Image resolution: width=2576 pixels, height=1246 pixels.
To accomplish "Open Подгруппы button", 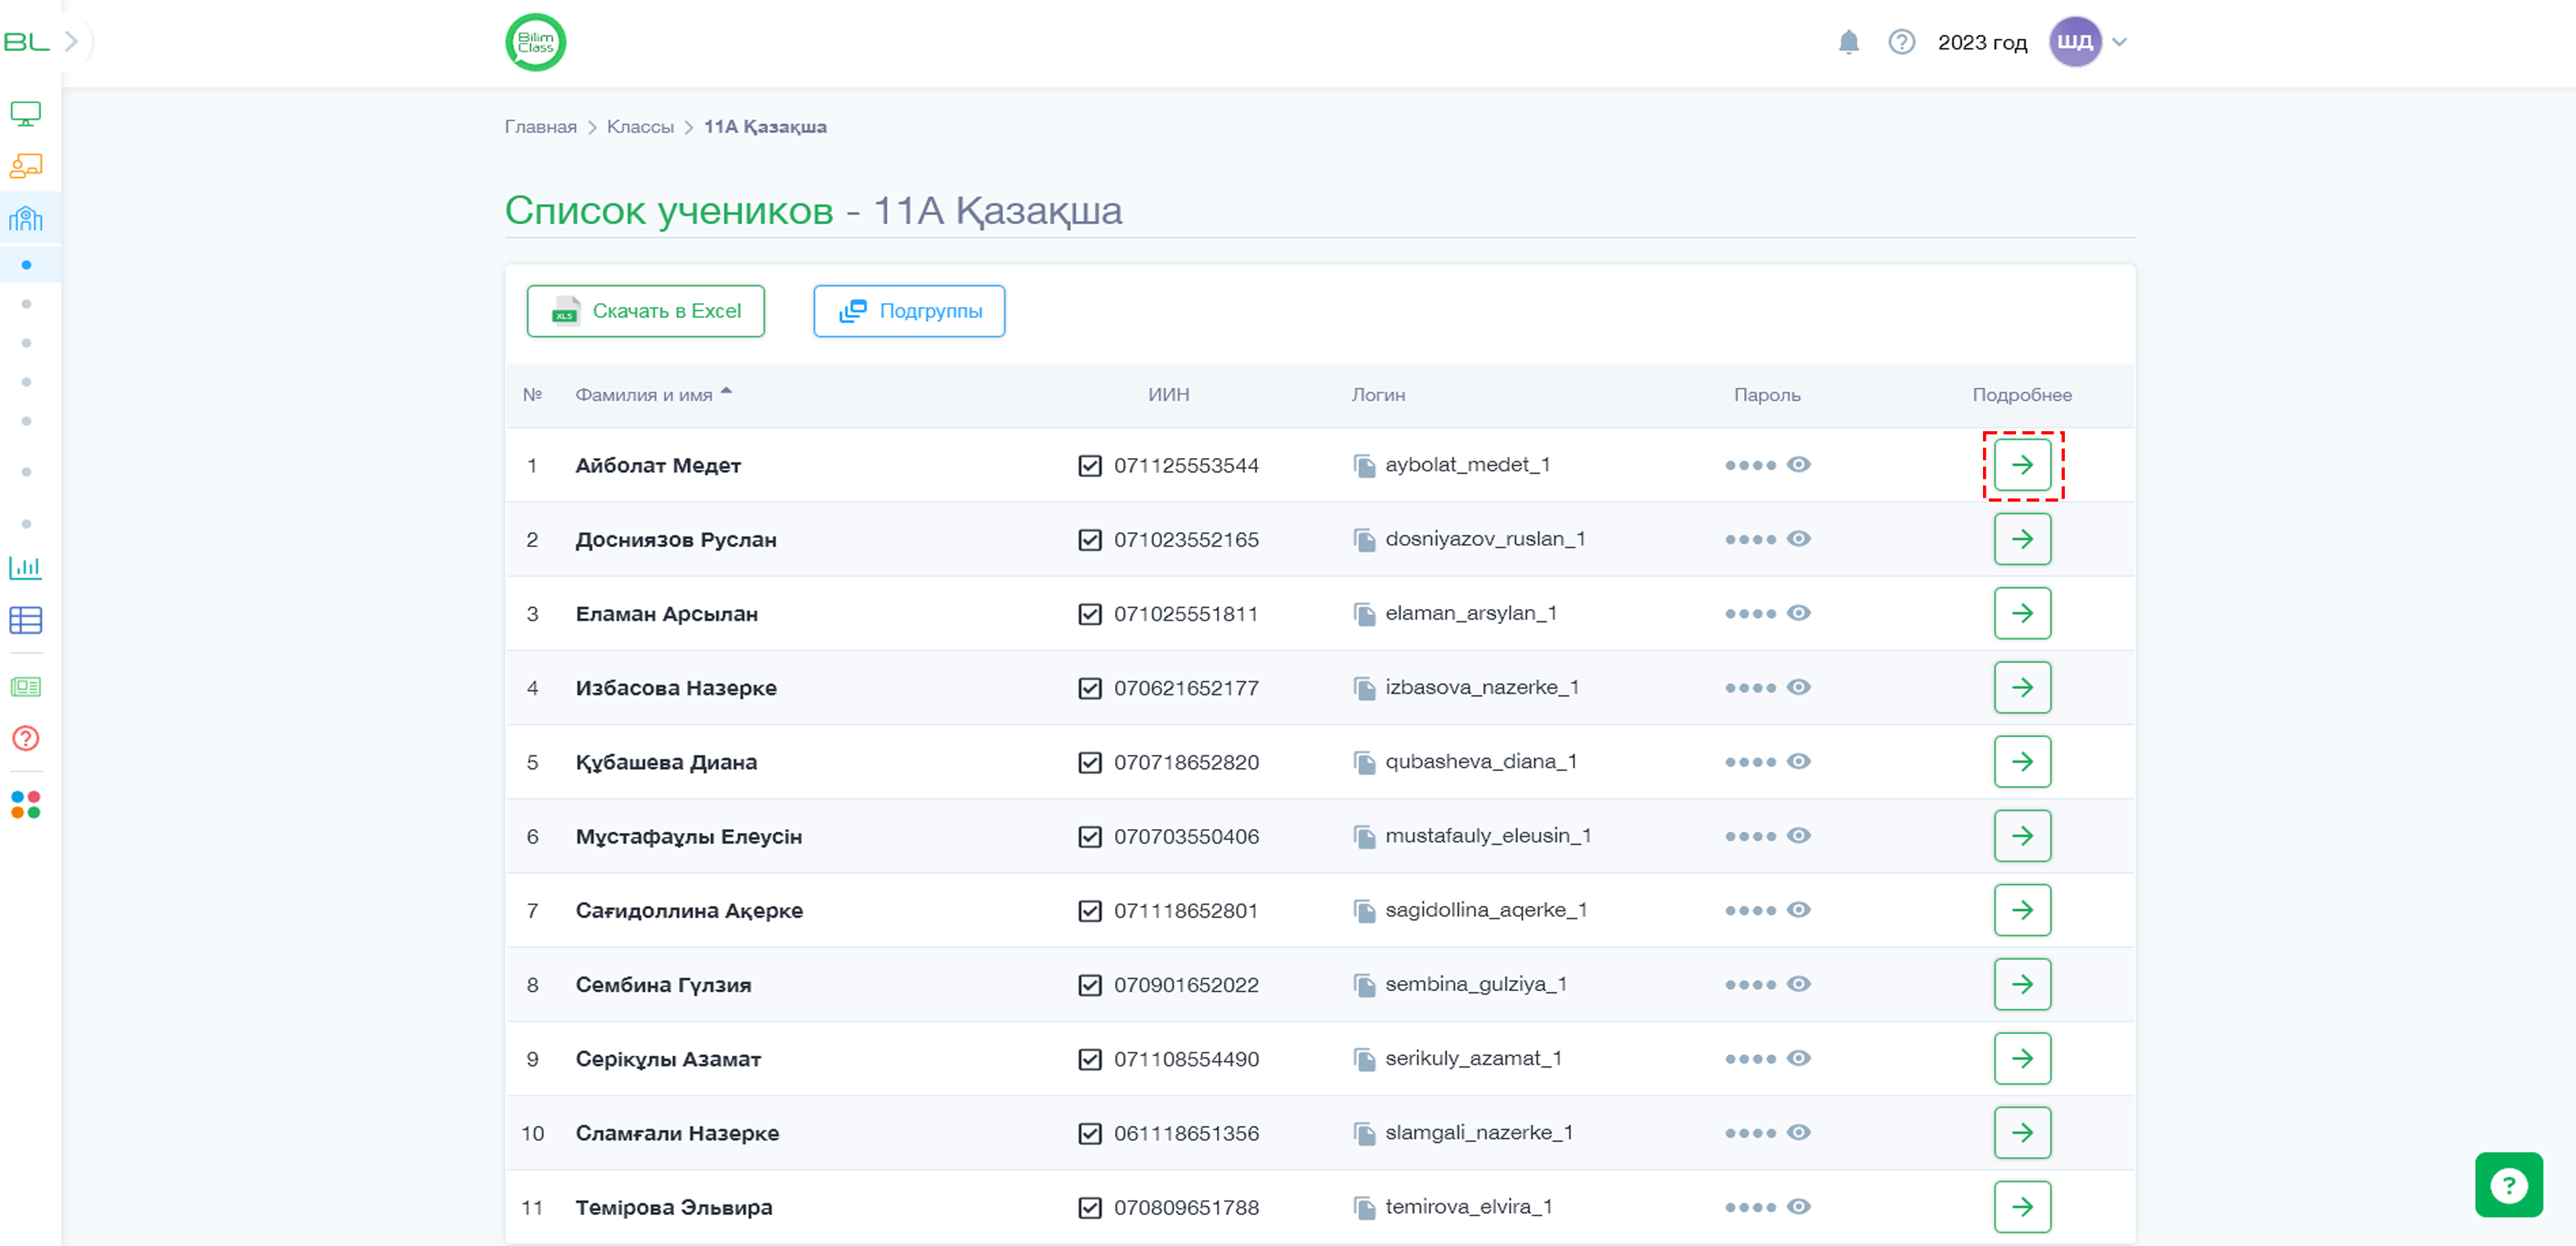I will (x=909, y=311).
